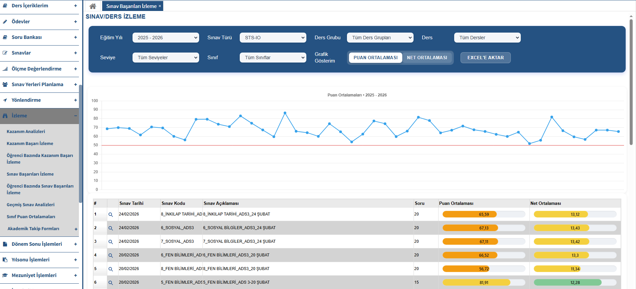Open the Eğitim Yılı dropdown
The image size is (636, 289).
coord(165,38)
